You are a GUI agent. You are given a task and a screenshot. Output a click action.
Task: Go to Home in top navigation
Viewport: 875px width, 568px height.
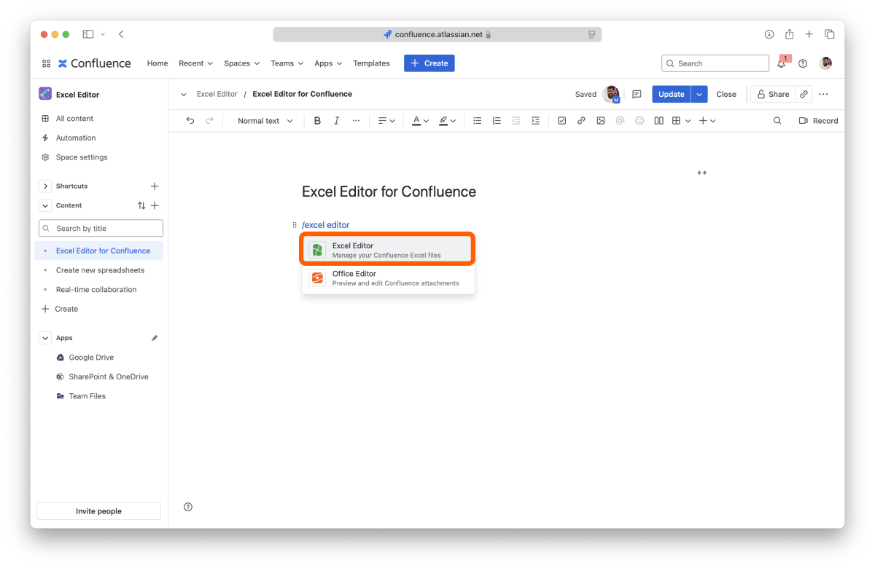point(157,63)
